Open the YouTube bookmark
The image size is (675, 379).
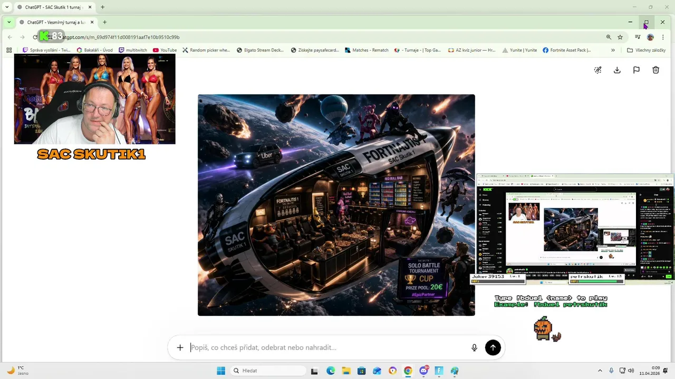(165, 50)
